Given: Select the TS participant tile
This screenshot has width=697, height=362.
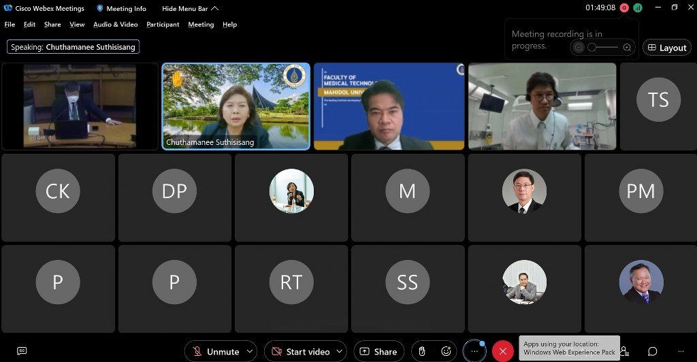Looking at the screenshot, I should 658,106.
